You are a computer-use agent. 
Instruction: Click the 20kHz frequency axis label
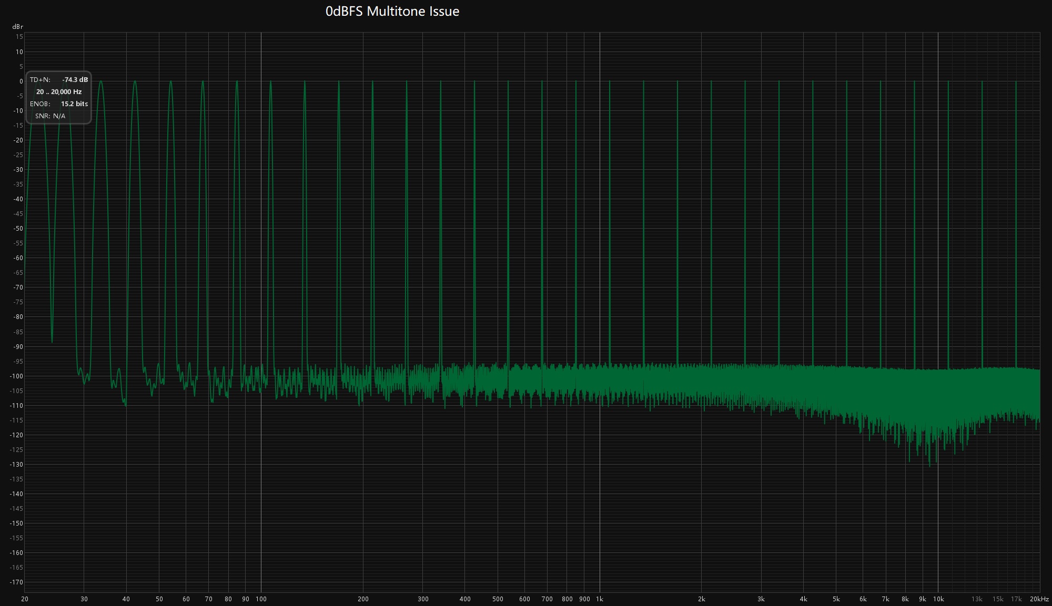pos(1039,599)
